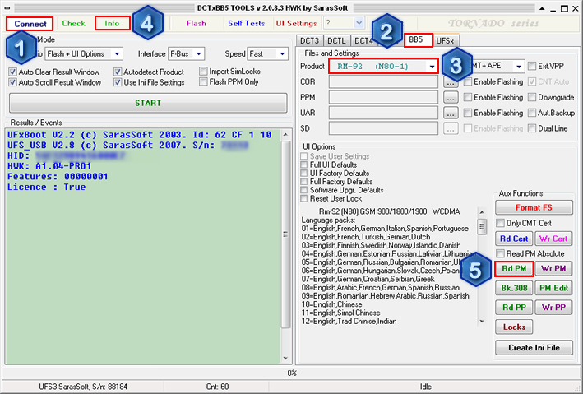Open the CMT+APE dropdown
583x394 pixels.
point(518,67)
